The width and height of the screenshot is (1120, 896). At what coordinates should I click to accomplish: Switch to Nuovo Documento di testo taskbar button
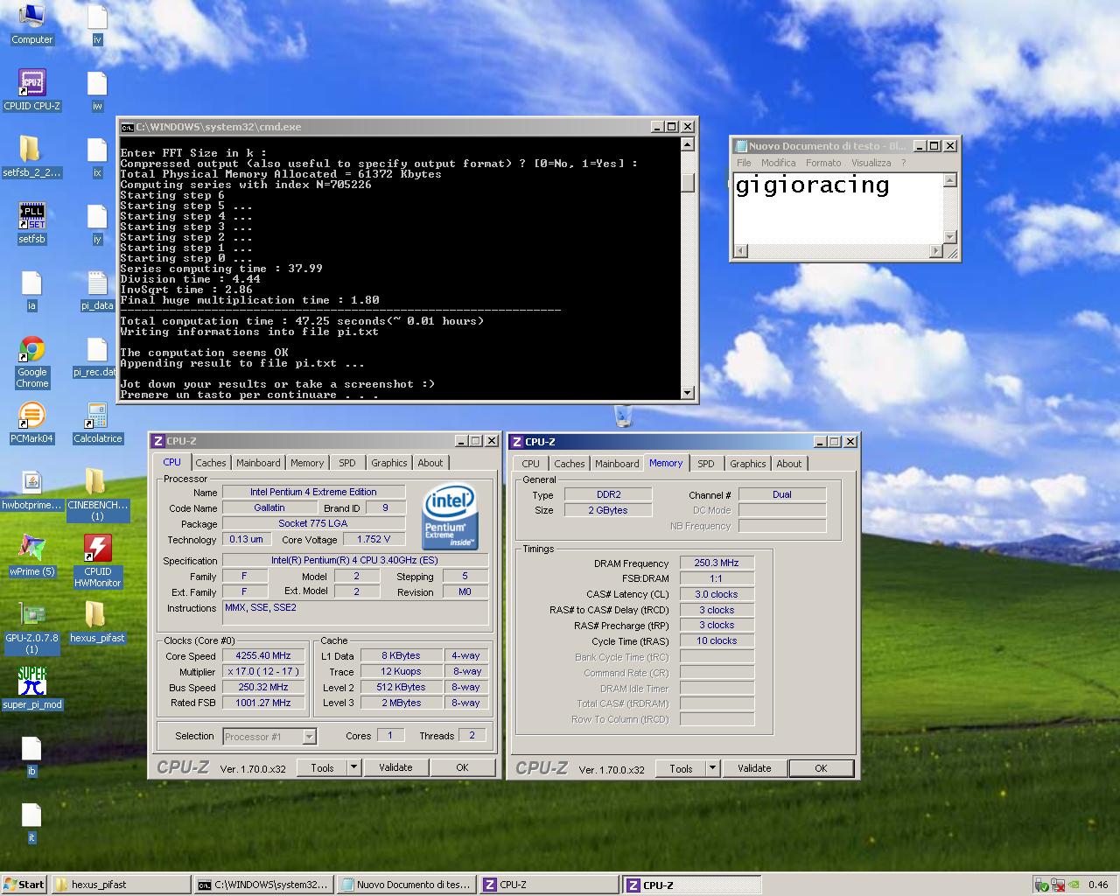point(407,885)
